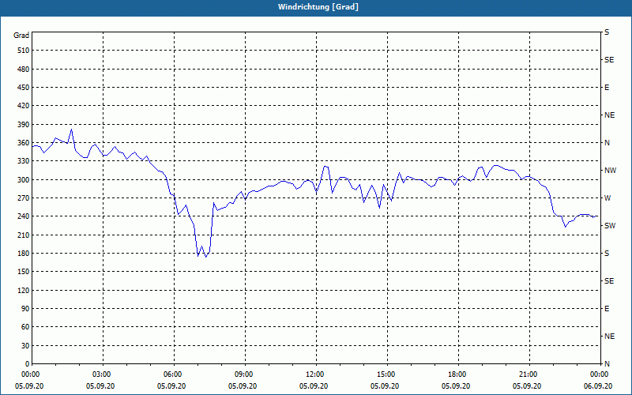Viewport: 632px width, 395px height.
Task: Select the E compass label at the 450 gridline
Action: coord(607,88)
